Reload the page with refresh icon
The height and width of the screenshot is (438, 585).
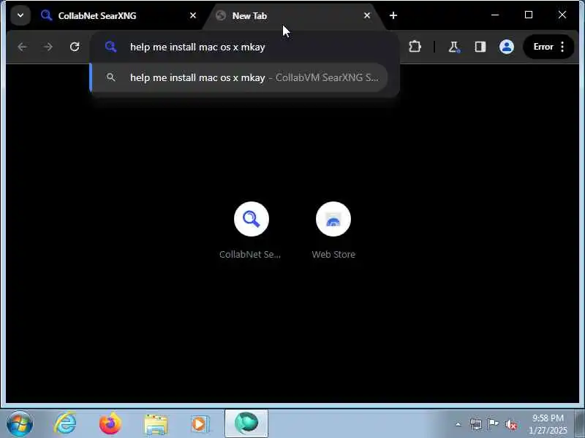coord(75,47)
